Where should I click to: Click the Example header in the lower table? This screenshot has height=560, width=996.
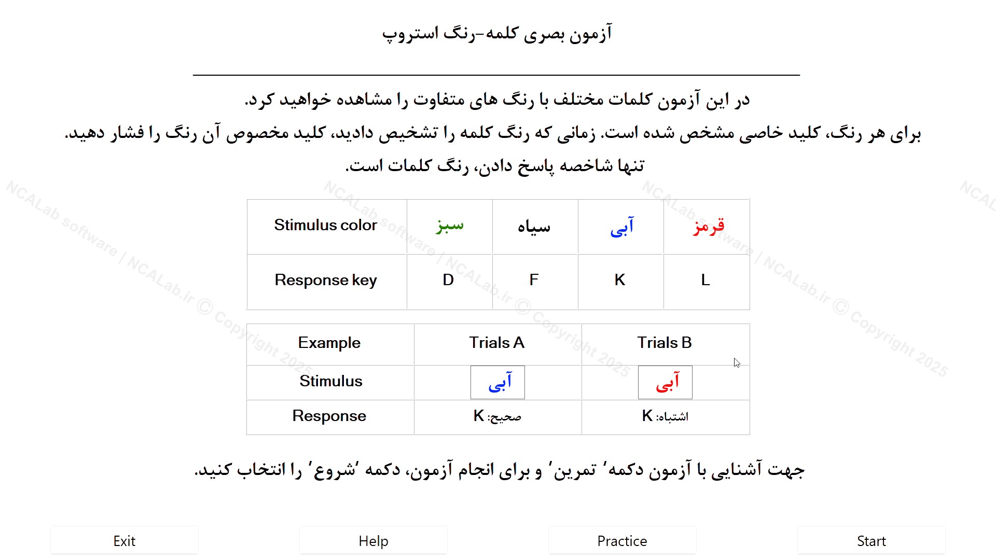click(329, 342)
